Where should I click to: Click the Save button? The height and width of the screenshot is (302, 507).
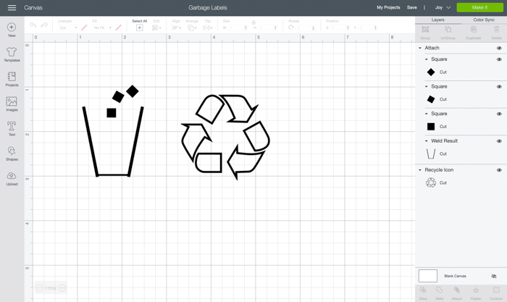pos(411,7)
